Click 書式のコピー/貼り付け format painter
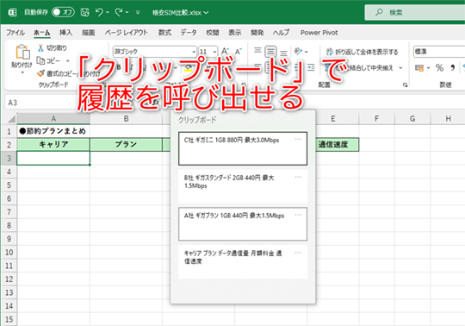Screen dimensions: 465x326 (69, 73)
